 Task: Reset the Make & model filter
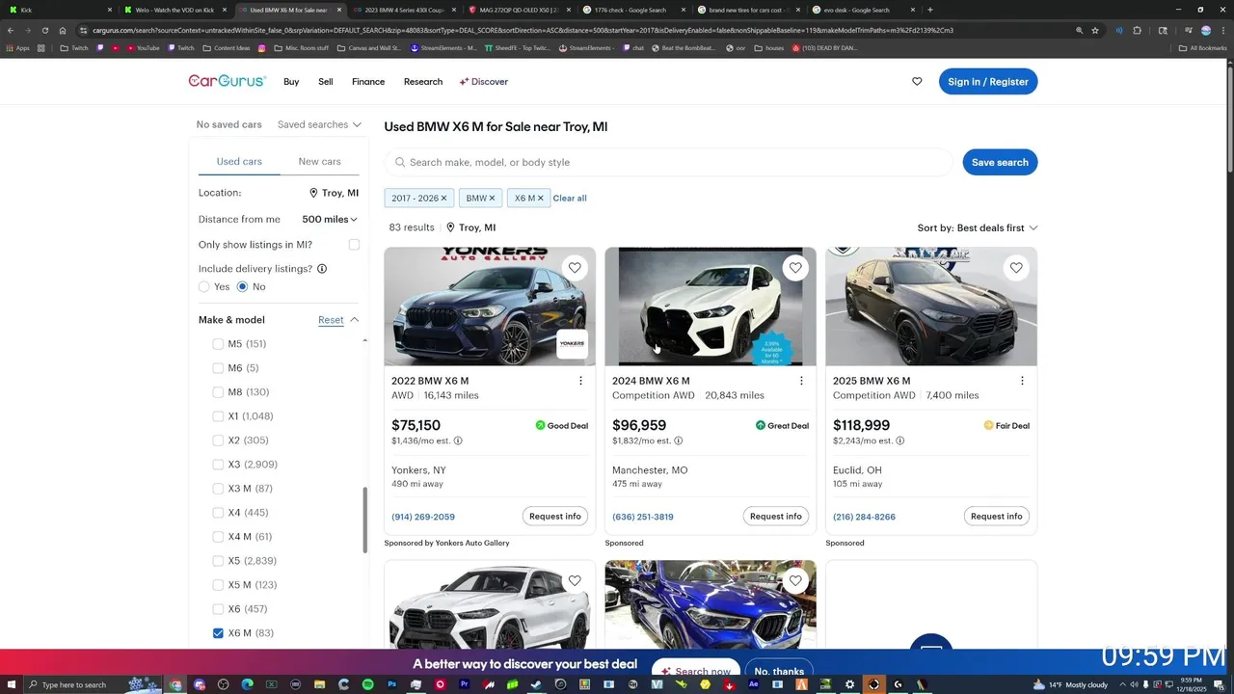click(x=331, y=320)
